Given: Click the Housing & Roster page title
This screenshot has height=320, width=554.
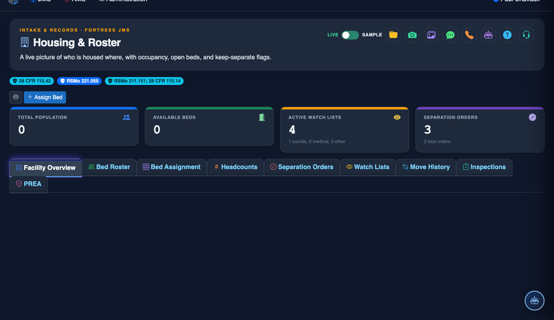Looking at the screenshot, I should (77, 42).
